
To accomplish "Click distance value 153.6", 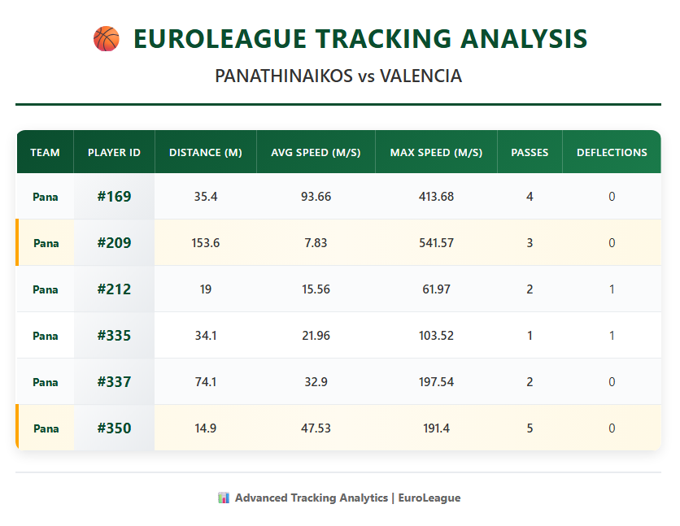I will pyautogui.click(x=206, y=243).
